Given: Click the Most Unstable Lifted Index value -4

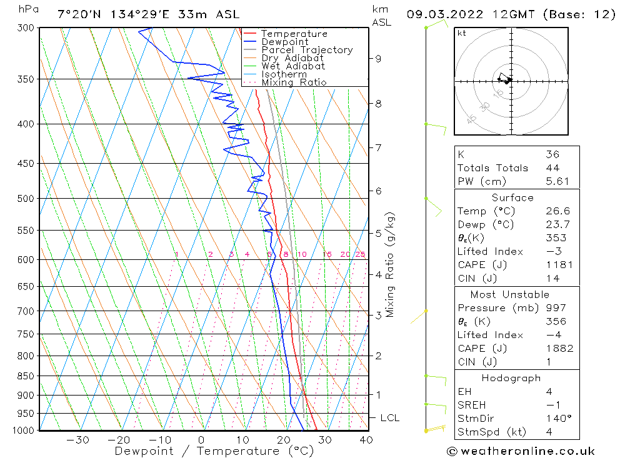Looking at the screenshot, I should pos(554,336).
